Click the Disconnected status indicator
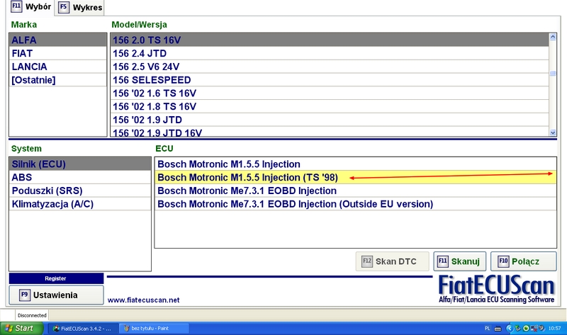Viewport: 567px width, 335px height. coord(32,315)
